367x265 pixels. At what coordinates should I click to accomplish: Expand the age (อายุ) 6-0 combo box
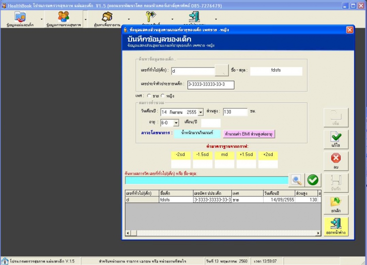176,123
